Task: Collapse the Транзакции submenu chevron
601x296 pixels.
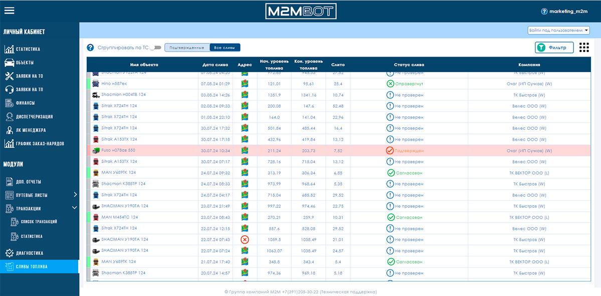Action: pyautogui.click(x=75, y=208)
